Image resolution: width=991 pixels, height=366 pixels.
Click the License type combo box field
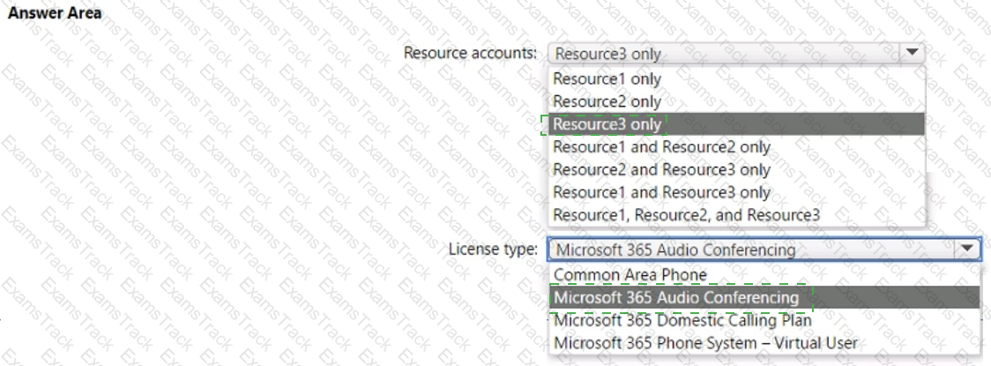tap(764, 249)
